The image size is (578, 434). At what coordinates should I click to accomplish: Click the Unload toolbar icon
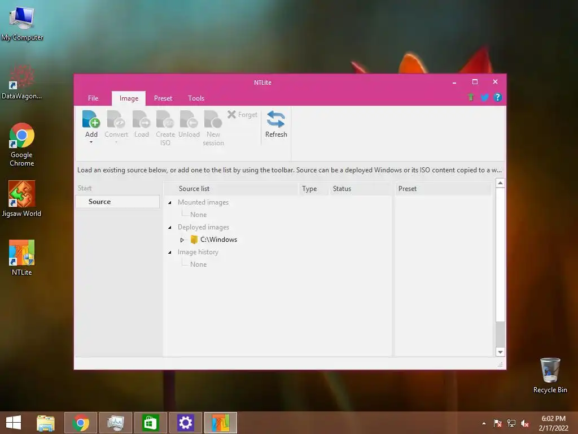coord(189,120)
